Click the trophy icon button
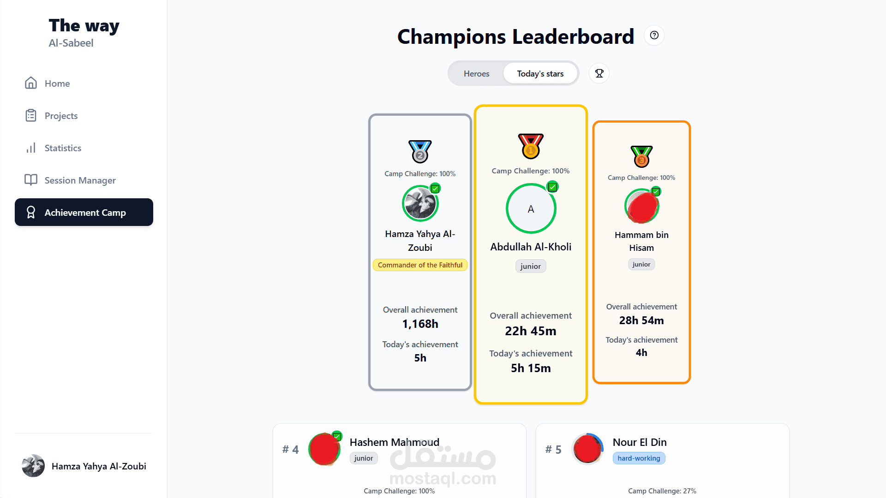This screenshot has width=886, height=498. [599, 73]
